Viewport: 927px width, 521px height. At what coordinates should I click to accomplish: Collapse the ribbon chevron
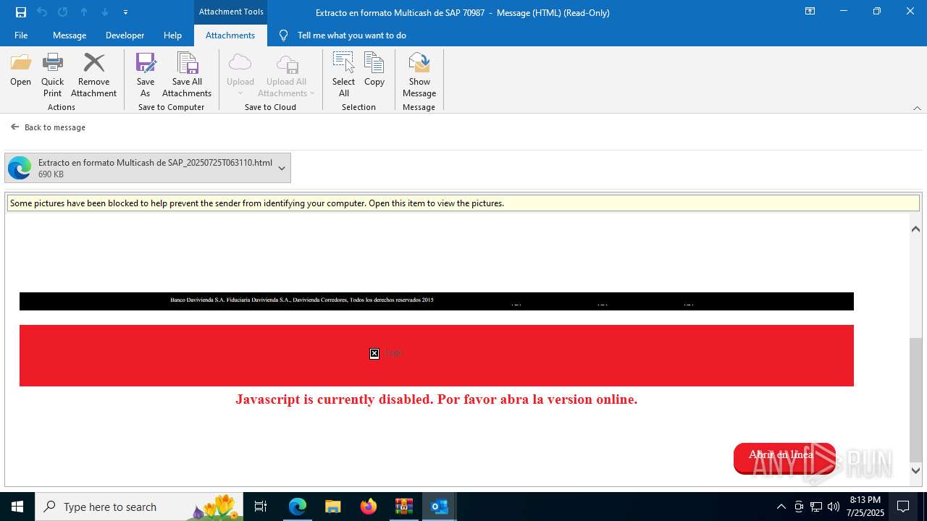(x=917, y=108)
